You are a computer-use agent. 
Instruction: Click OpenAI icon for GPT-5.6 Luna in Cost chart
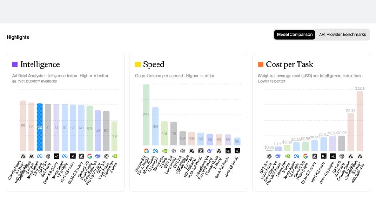[269, 156]
